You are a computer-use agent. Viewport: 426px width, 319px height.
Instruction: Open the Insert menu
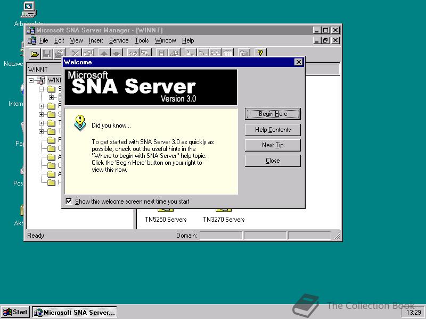(96, 40)
